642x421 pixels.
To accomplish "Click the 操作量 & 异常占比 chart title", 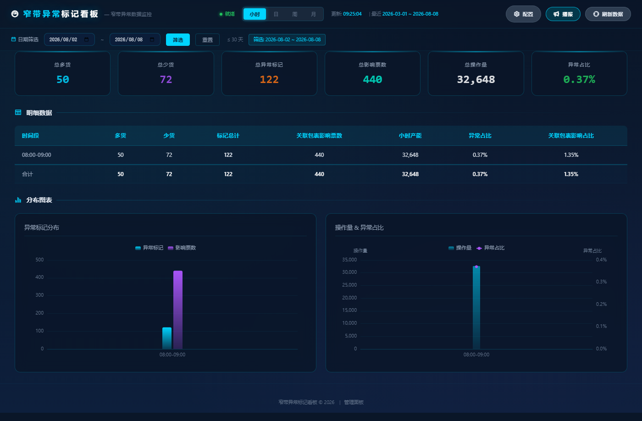I will 360,227.
